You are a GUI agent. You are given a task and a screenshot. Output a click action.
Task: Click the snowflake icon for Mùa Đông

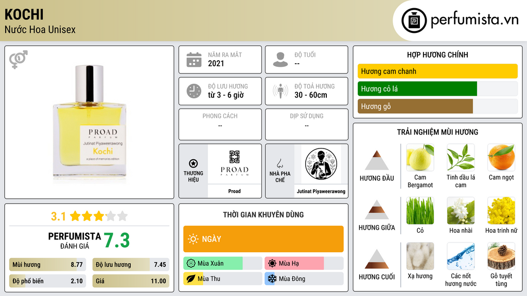272,279
